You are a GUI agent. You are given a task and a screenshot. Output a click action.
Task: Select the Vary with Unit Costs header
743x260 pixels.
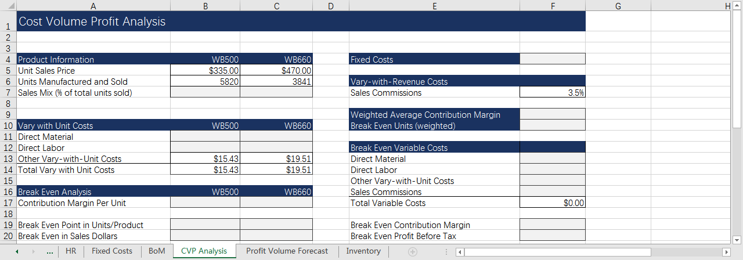click(x=93, y=125)
